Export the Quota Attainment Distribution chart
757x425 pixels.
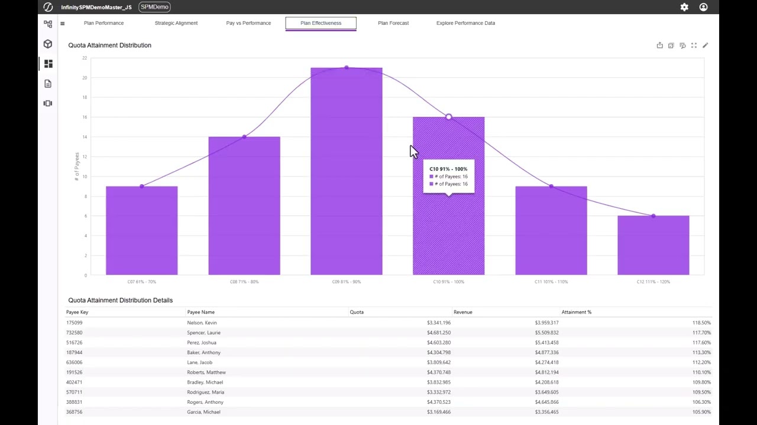(659, 45)
